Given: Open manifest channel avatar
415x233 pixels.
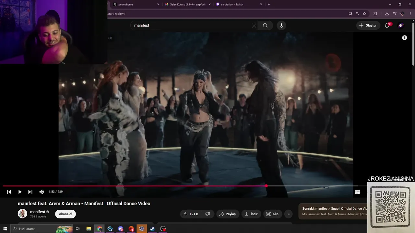Looking at the screenshot, I should point(22,214).
